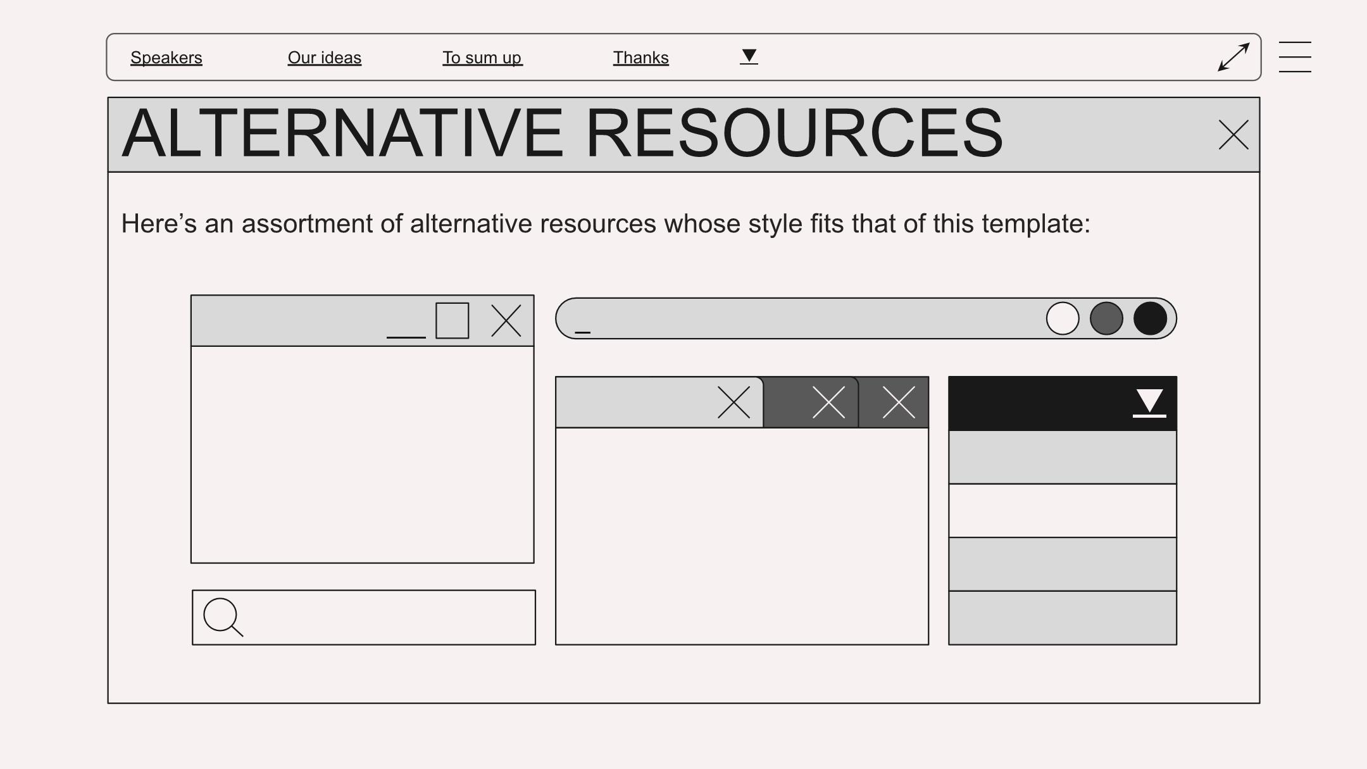Click inside the search box field
1367x769 pixels.
coord(386,618)
